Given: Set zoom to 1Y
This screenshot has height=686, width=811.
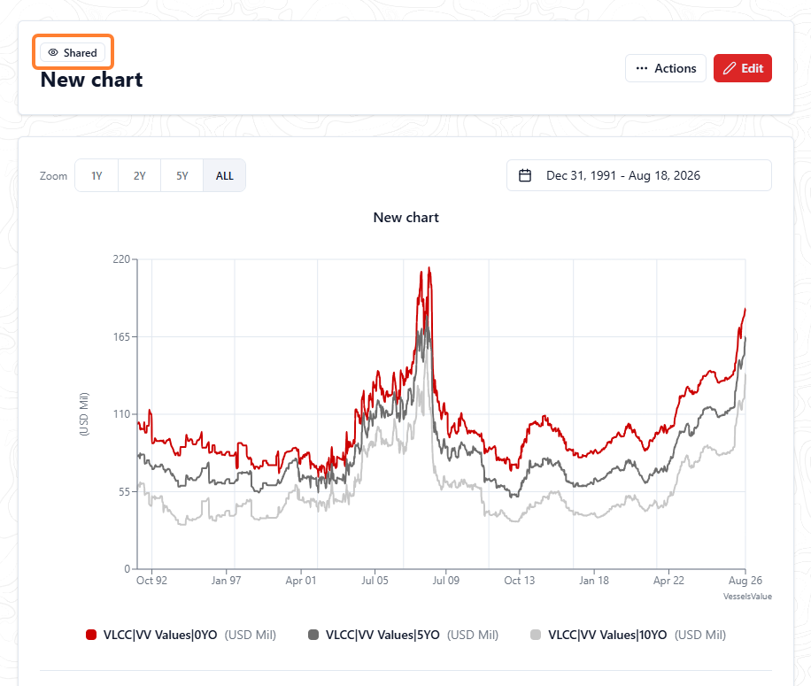Looking at the screenshot, I should pos(97,176).
